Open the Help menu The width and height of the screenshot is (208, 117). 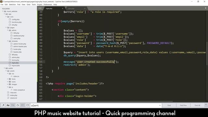(55, 5)
